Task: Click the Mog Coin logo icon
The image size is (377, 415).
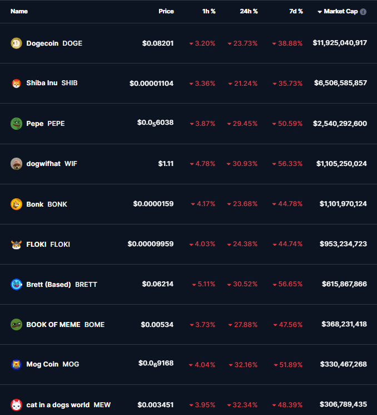Action: click(16, 364)
